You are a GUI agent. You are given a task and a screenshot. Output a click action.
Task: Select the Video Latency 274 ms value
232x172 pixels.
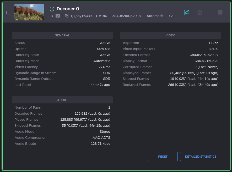click(x=104, y=67)
